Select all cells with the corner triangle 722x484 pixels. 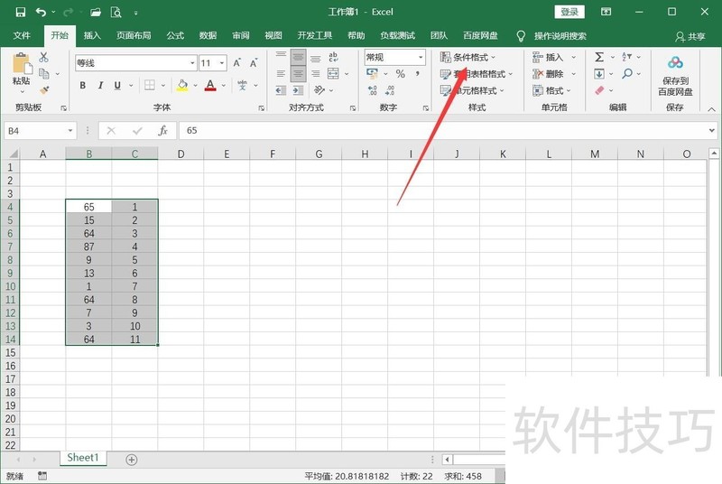click(14, 154)
